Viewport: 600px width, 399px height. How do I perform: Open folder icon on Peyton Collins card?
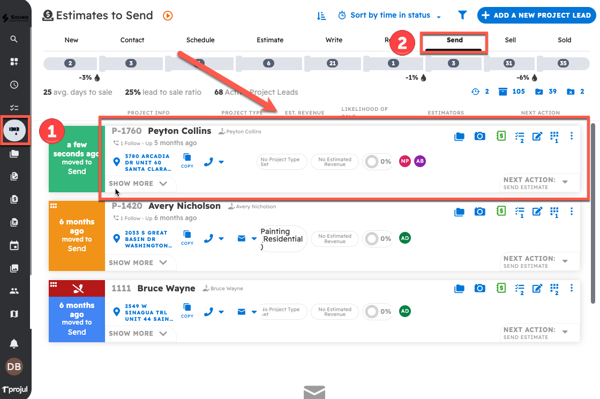coord(459,136)
